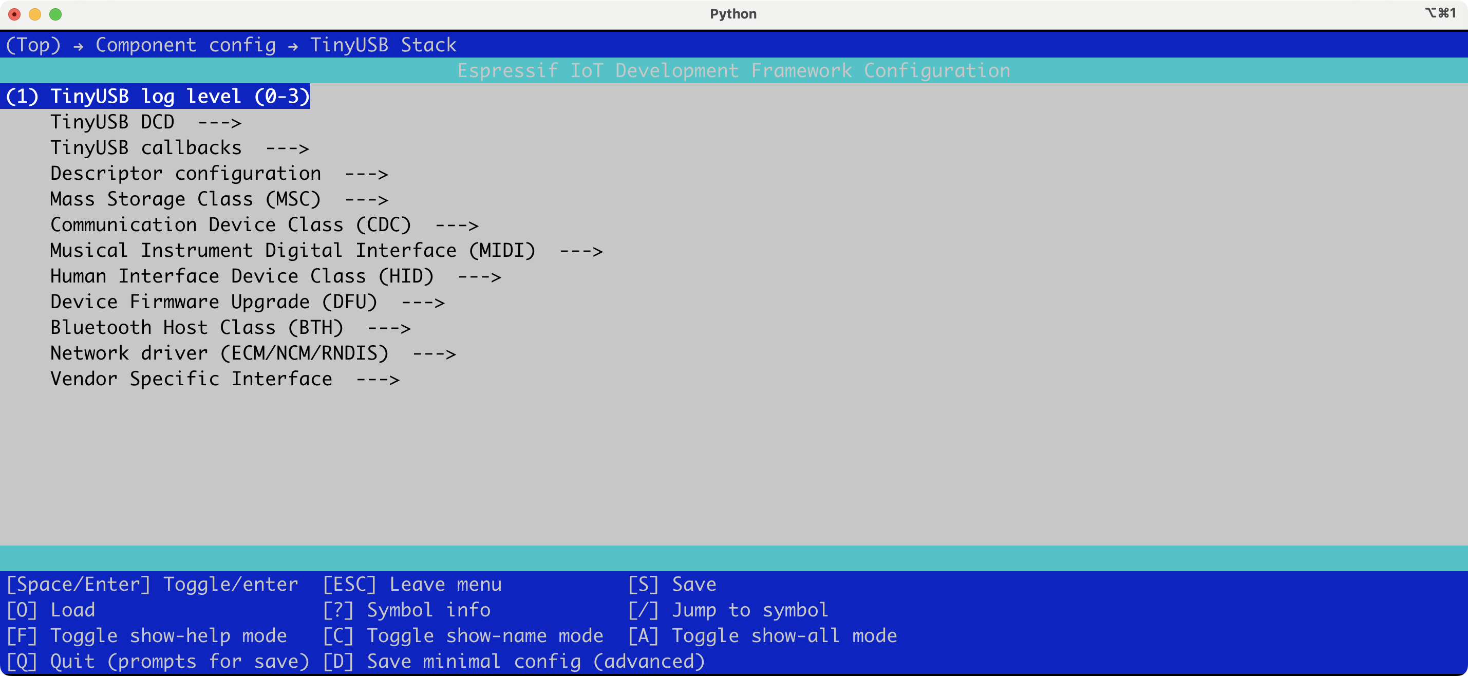
Task: Open Mass Storage Class (MSC) submenu
Action: [x=219, y=199]
